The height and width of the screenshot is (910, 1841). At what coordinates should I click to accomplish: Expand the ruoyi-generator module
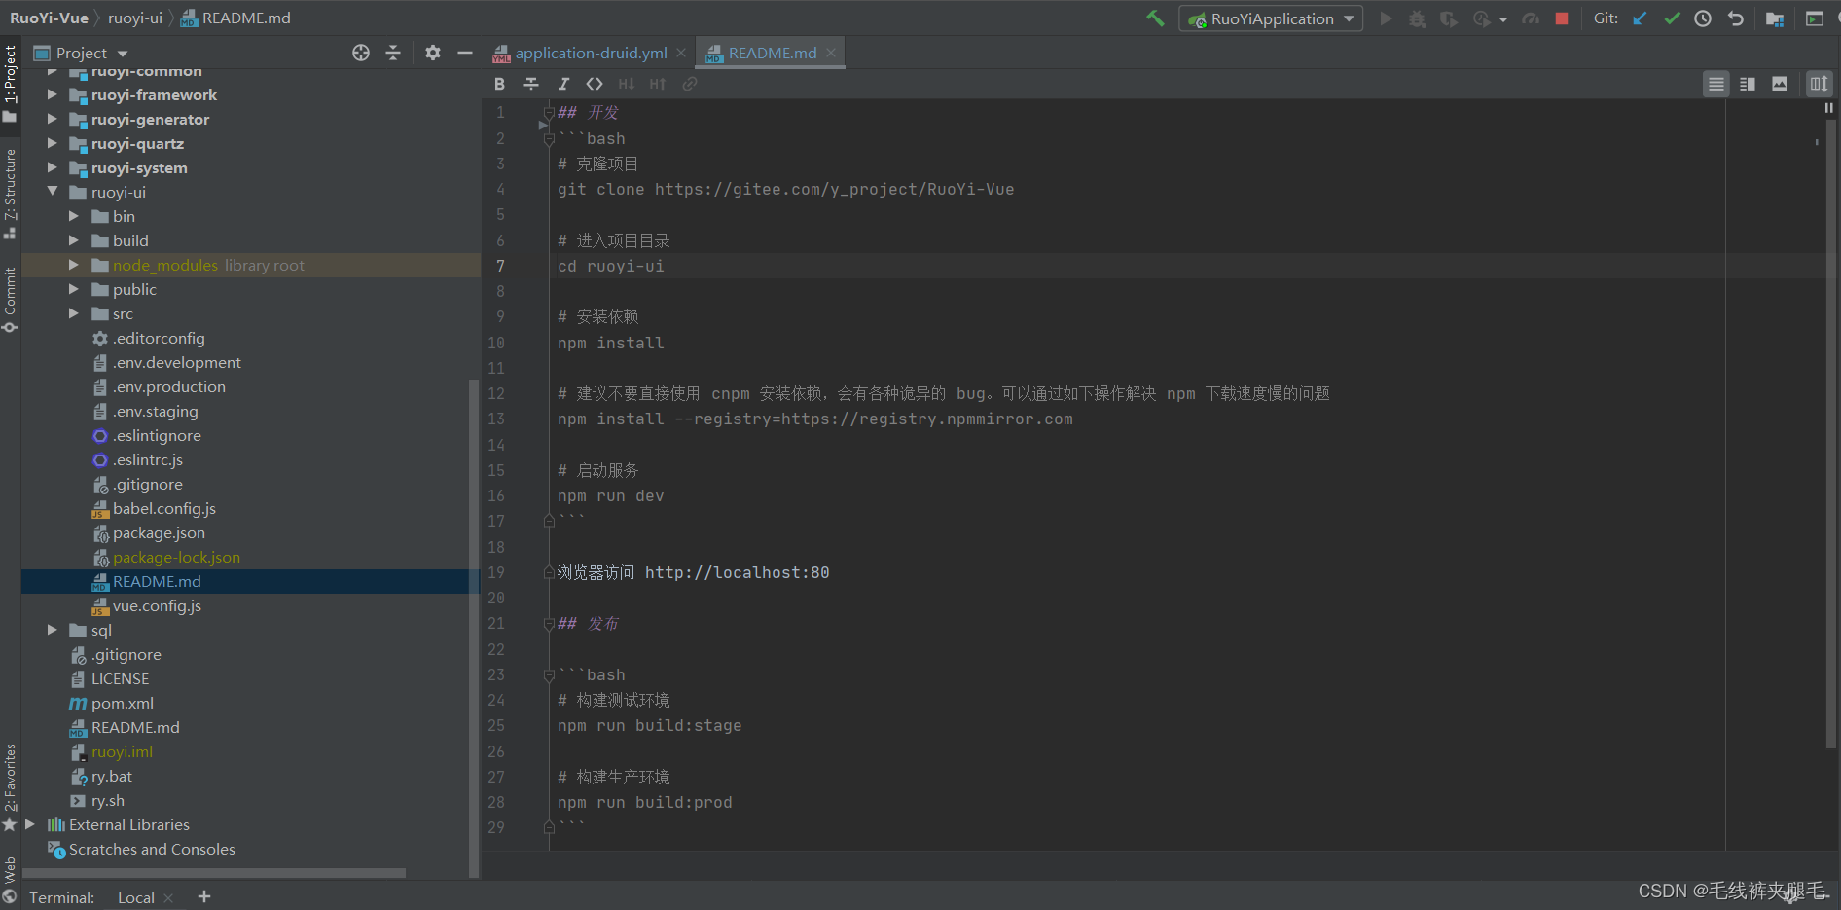(x=53, y=119)
